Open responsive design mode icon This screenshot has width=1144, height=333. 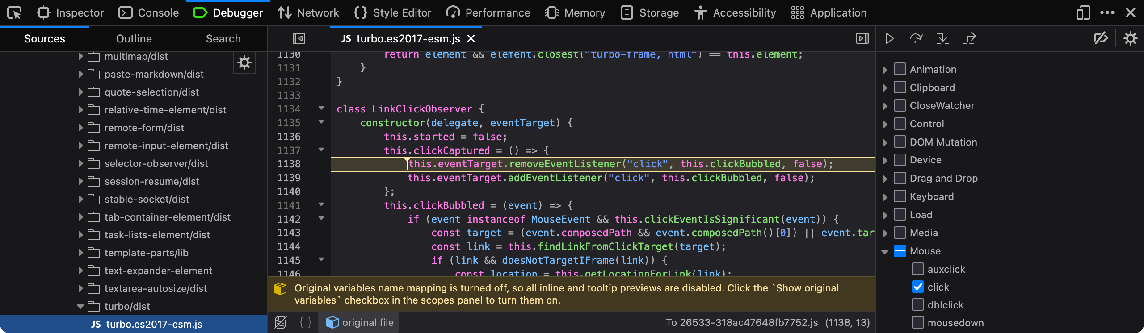(x=1083, y=13)
